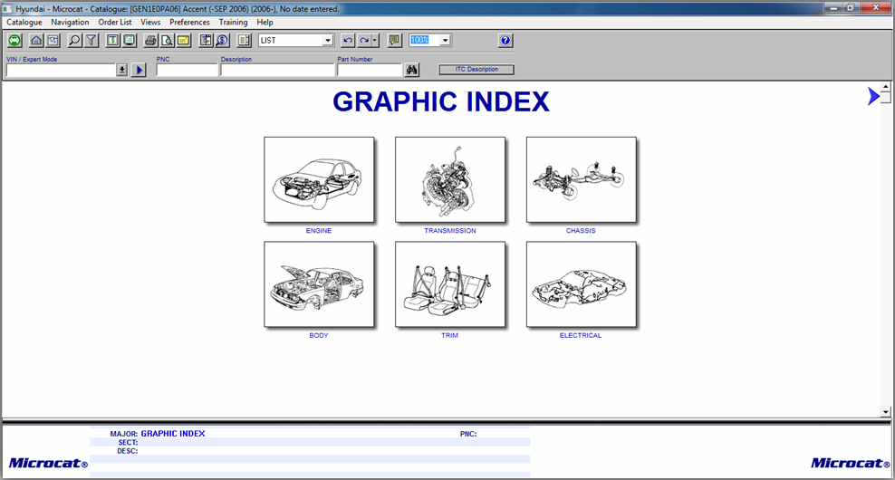Click the monitor screen toolbar icon
The height and width of the screenshot is (480, 895).
pos(130,41)
